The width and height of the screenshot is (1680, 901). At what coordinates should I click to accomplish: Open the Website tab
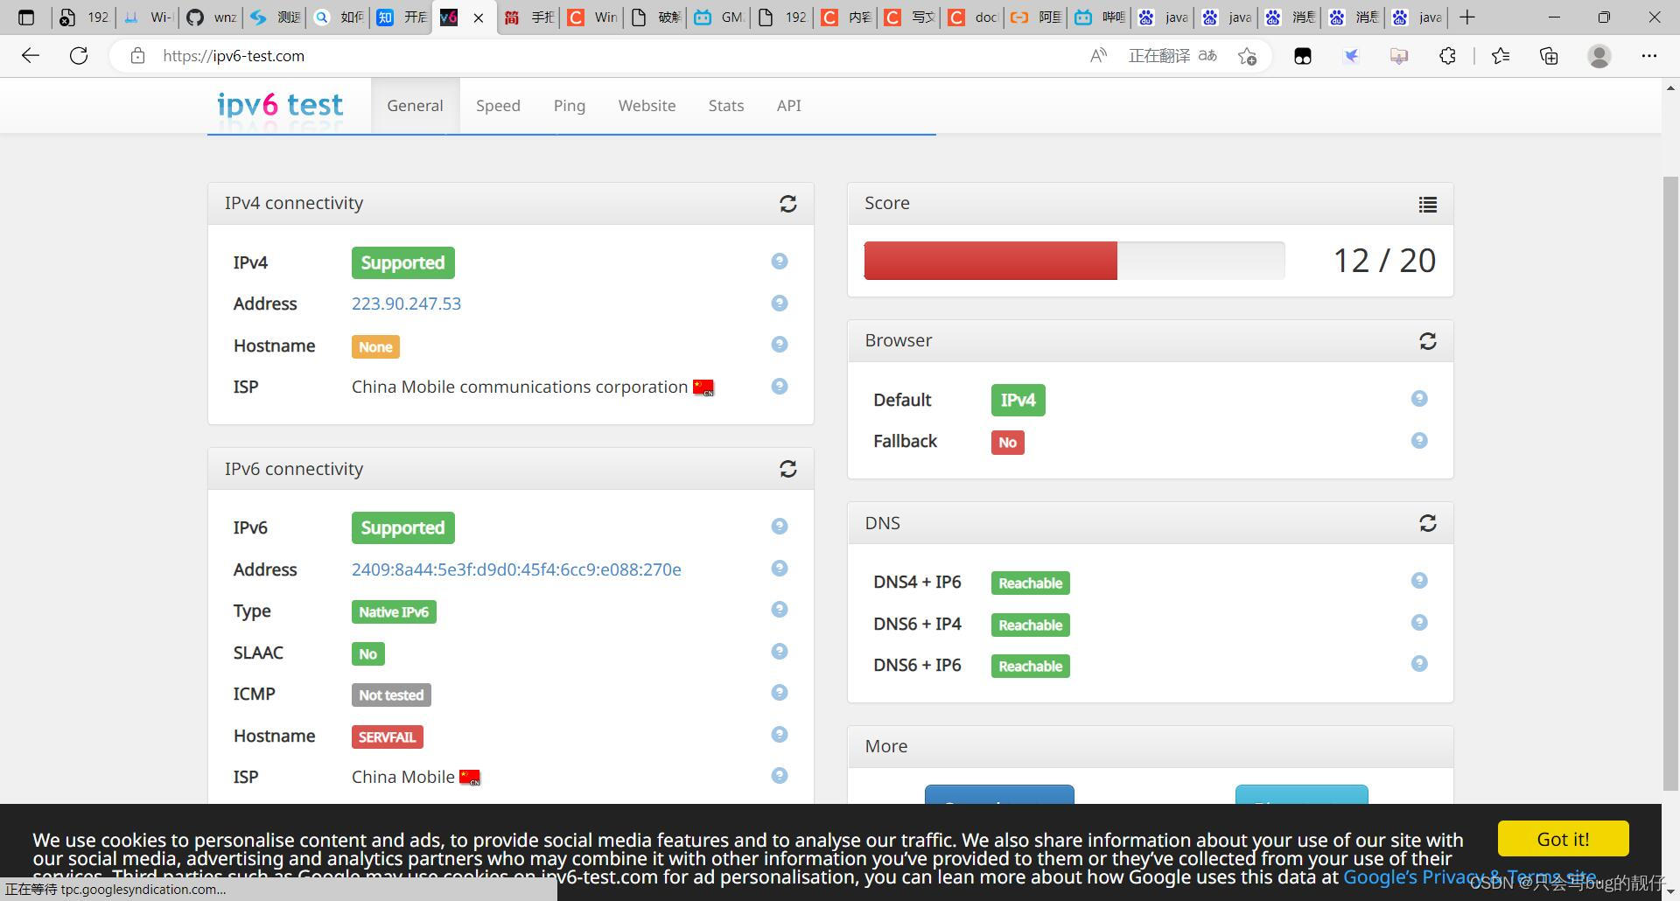tap(647, 106)
